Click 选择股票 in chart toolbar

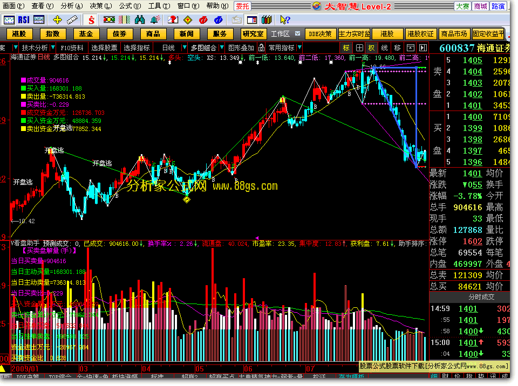coord(104,48)
